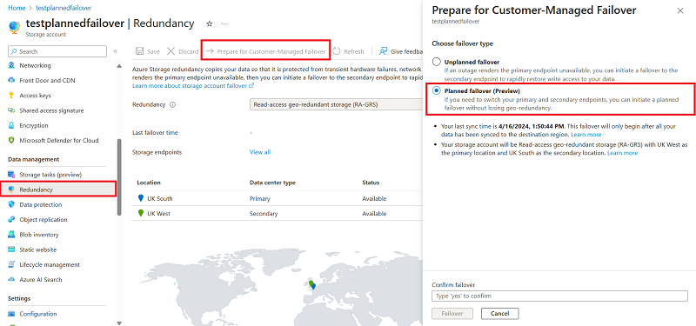This screenshot has height=326, width=696.
Task: Open Microsoft Defender for Cloud item
Action: coord(58,140)
